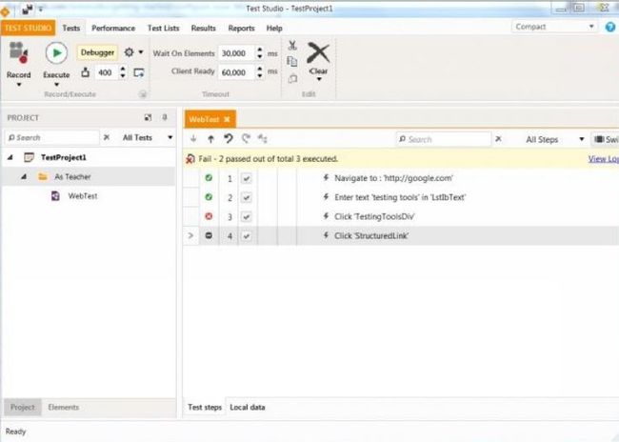Click the 400 delay value field

tap(106, 72)
